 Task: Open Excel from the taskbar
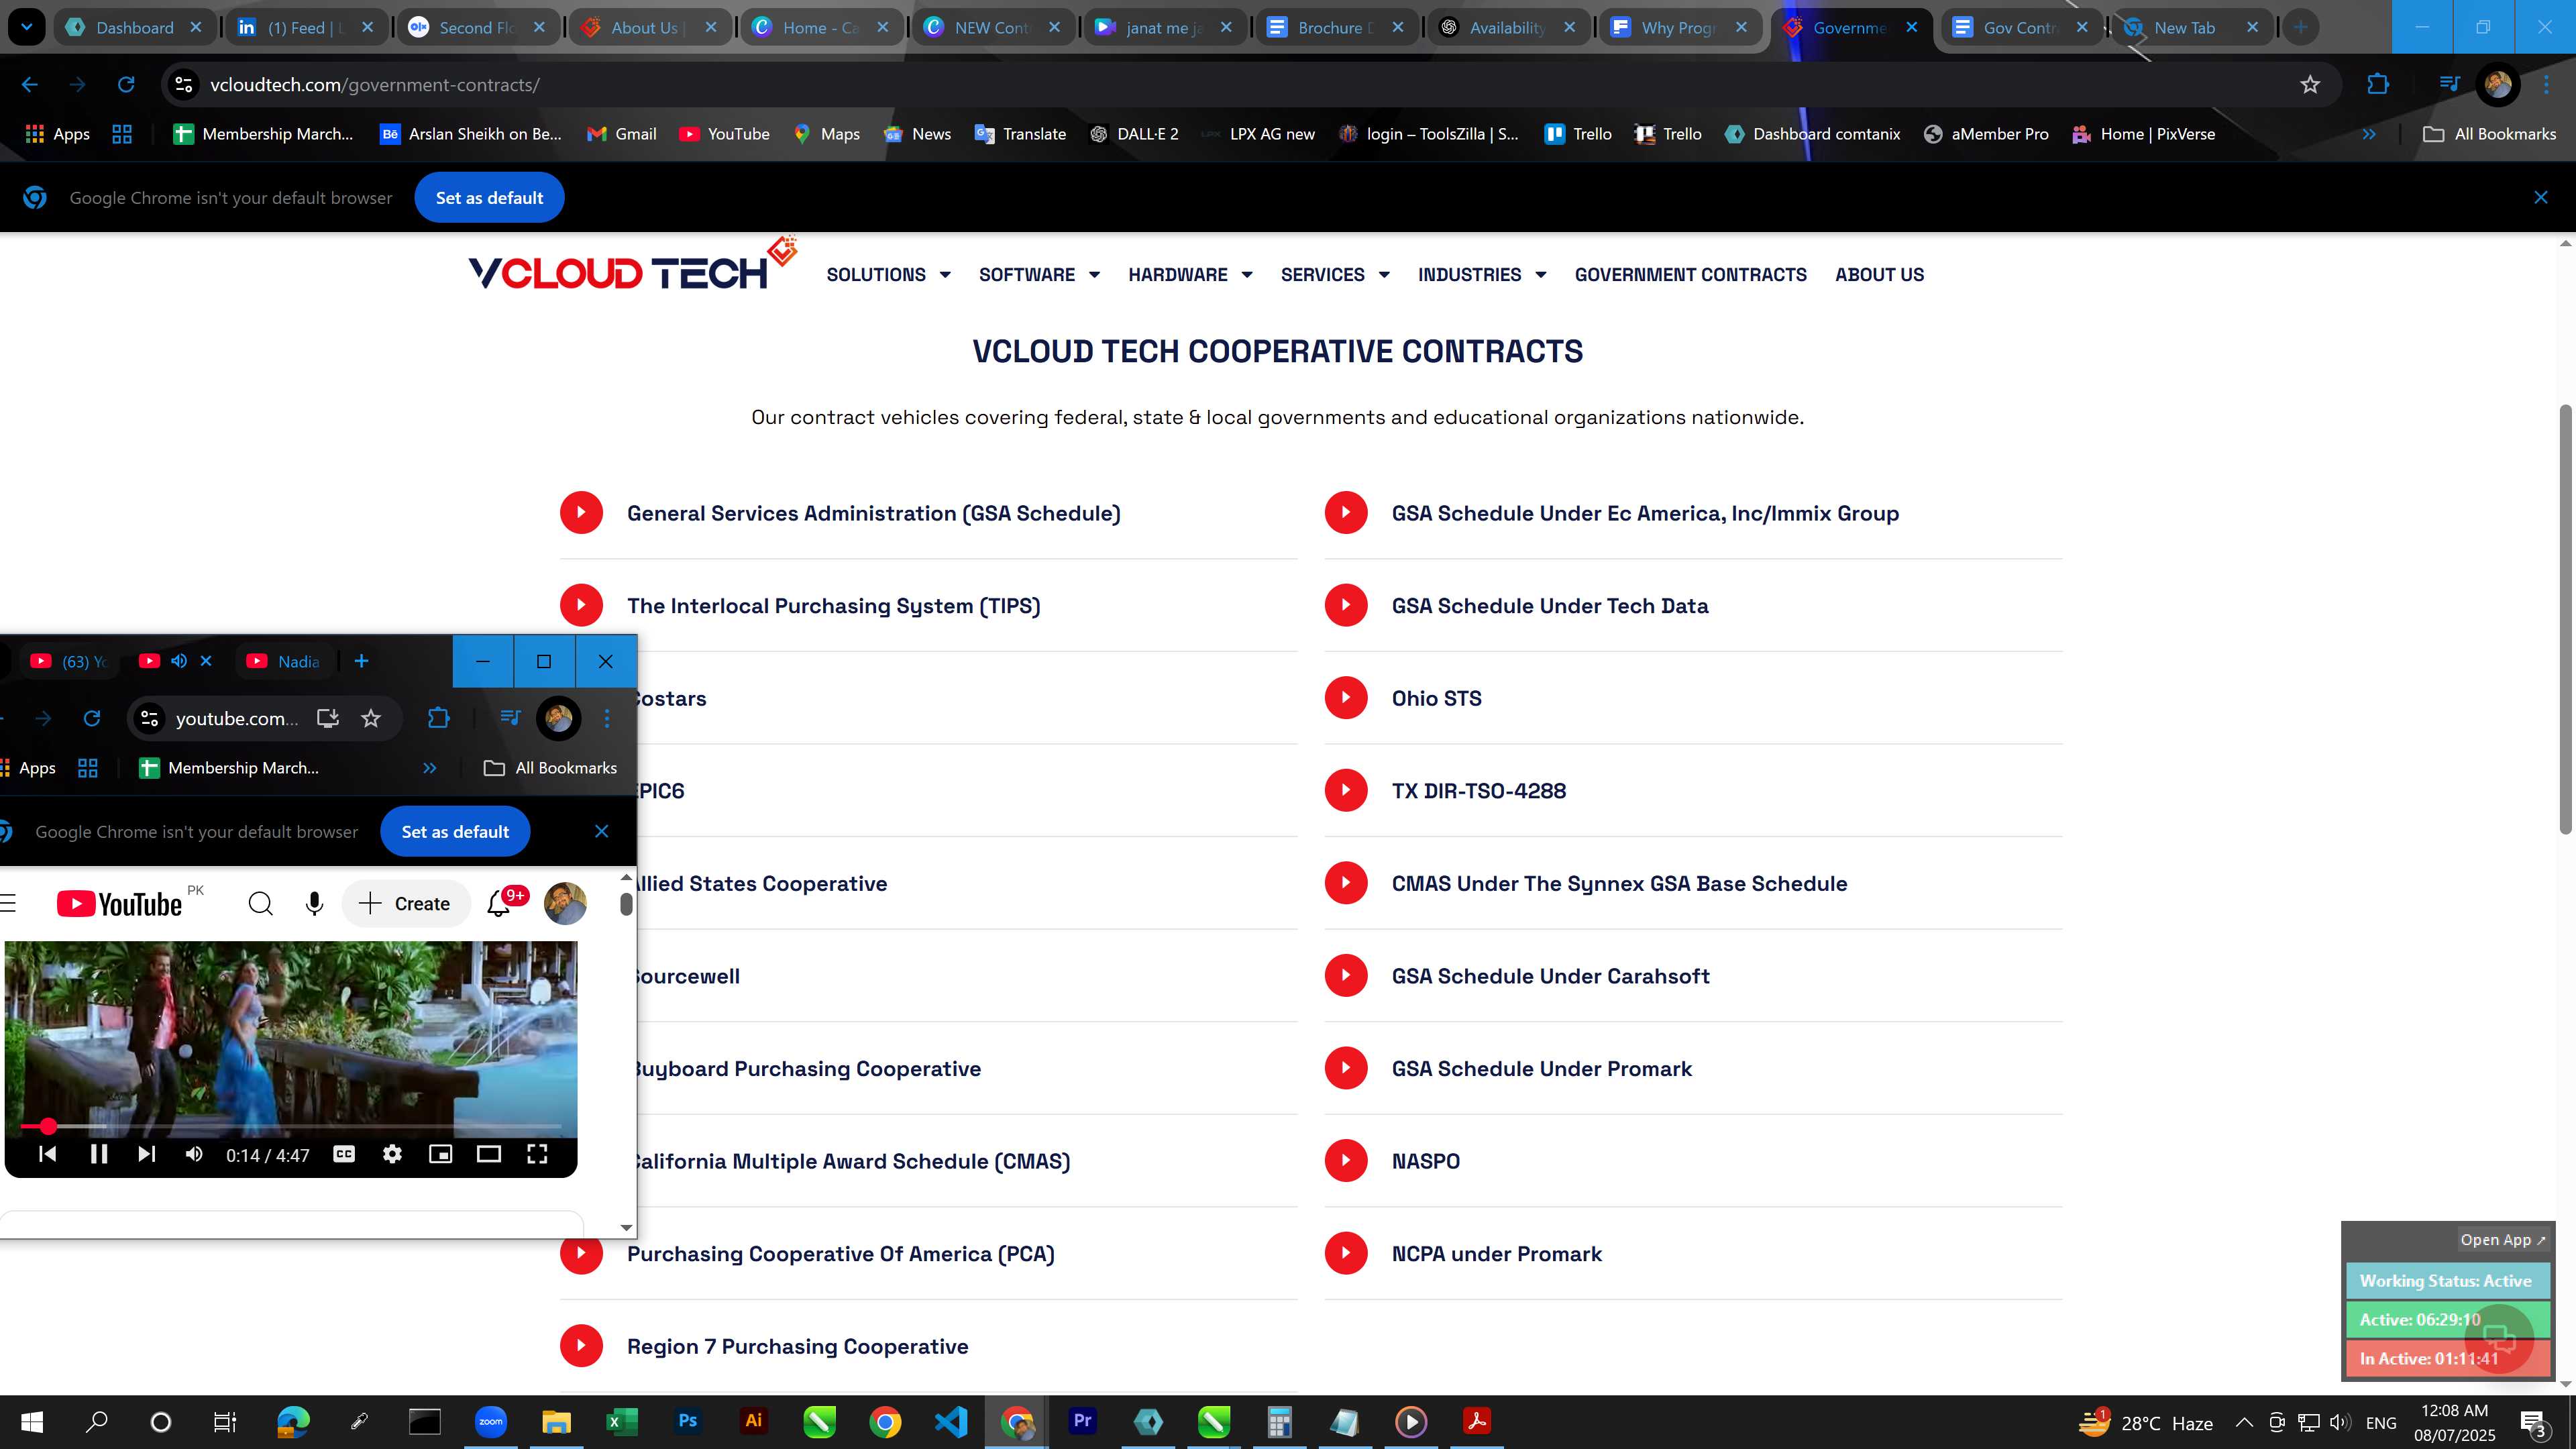coord(621,1421)
